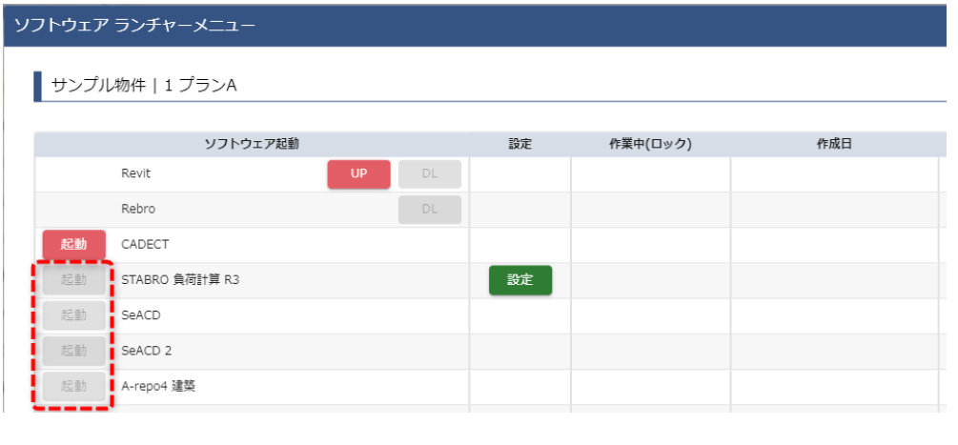Click the 起動 button for A-repo4 建築
This screenshot has height=445, width=958.
pyautogui.click(x=73, y=386)
